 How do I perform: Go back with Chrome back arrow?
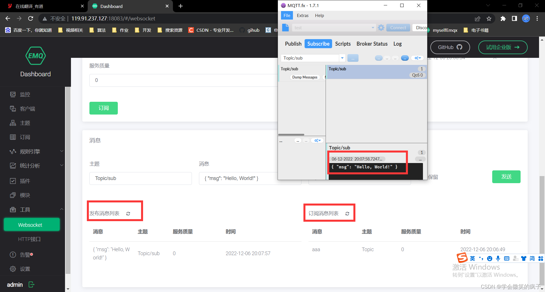(x=8, y=18)
